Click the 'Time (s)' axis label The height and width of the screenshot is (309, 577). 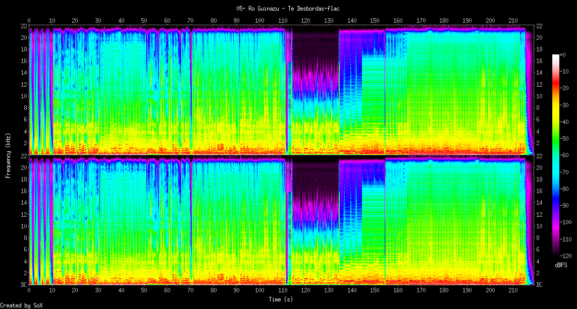click(x=280, y=299)
